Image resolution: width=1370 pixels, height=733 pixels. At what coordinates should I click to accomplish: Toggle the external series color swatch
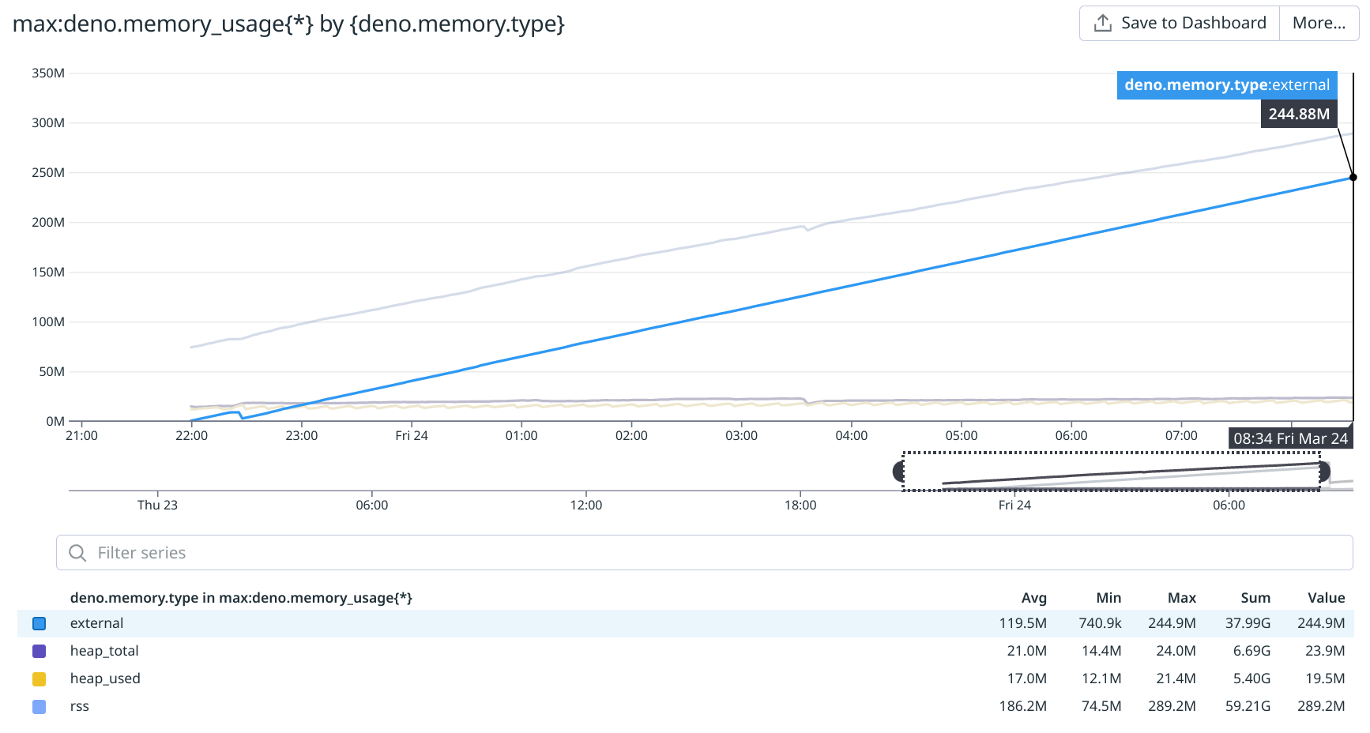coord(39,624)
